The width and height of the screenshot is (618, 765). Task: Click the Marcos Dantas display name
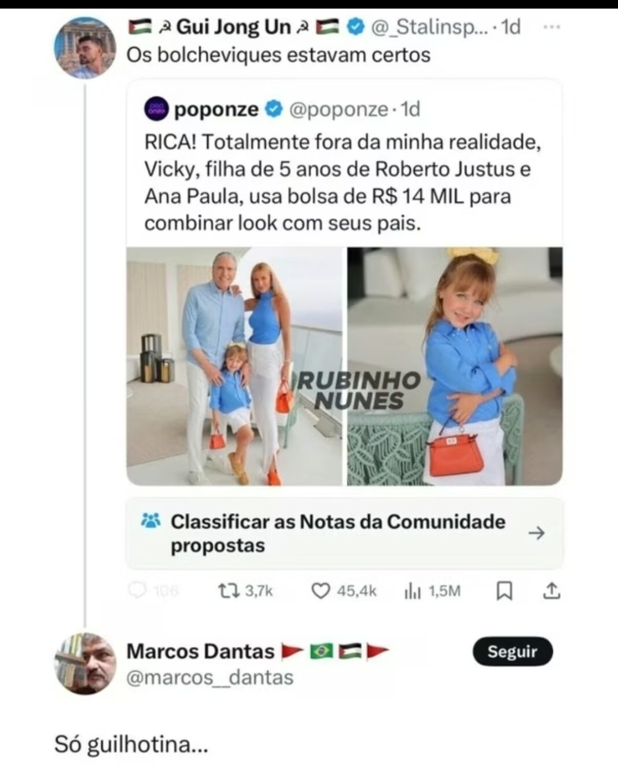(x=200, y=651)
